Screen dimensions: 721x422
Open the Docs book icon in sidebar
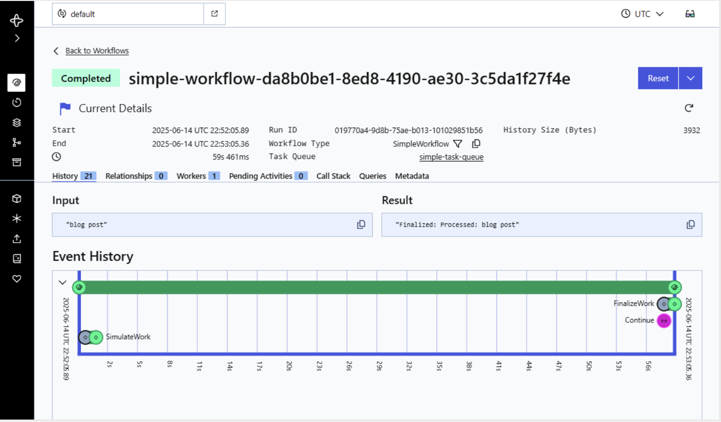[x=17, y=259]
